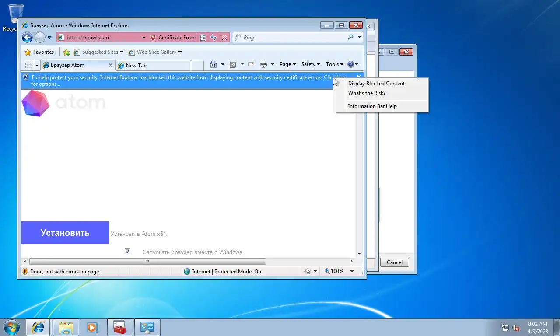Open the Help question mark icon

point(350,64)
